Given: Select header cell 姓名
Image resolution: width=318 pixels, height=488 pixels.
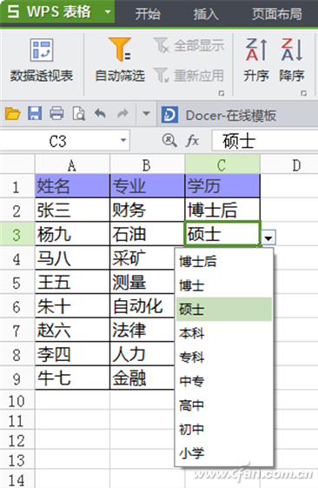Looking at the screenshot, I should point(72,186).
